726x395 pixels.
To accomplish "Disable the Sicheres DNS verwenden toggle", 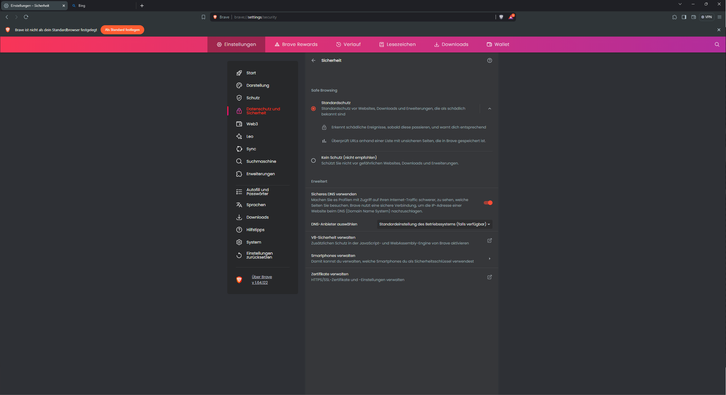I will pos(488,203).
